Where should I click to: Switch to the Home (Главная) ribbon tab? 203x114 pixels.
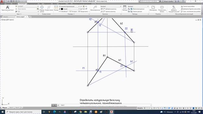pos(8,3)
